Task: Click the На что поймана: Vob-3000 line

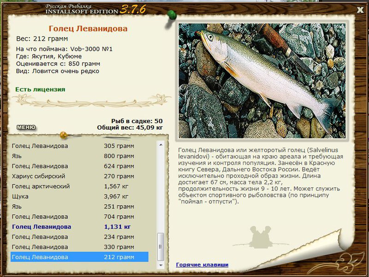Action: coord(64,49)
